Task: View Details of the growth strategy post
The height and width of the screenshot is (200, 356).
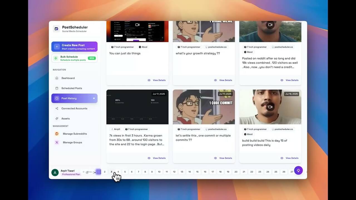Action: [x=223, y=80]
